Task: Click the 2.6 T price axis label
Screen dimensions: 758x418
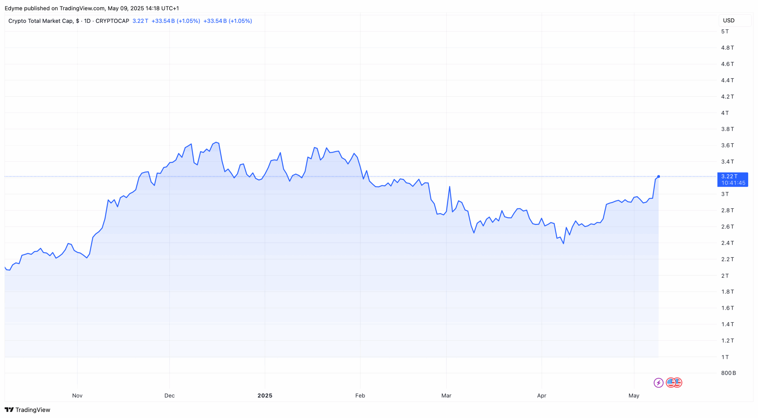Action: 727,227
